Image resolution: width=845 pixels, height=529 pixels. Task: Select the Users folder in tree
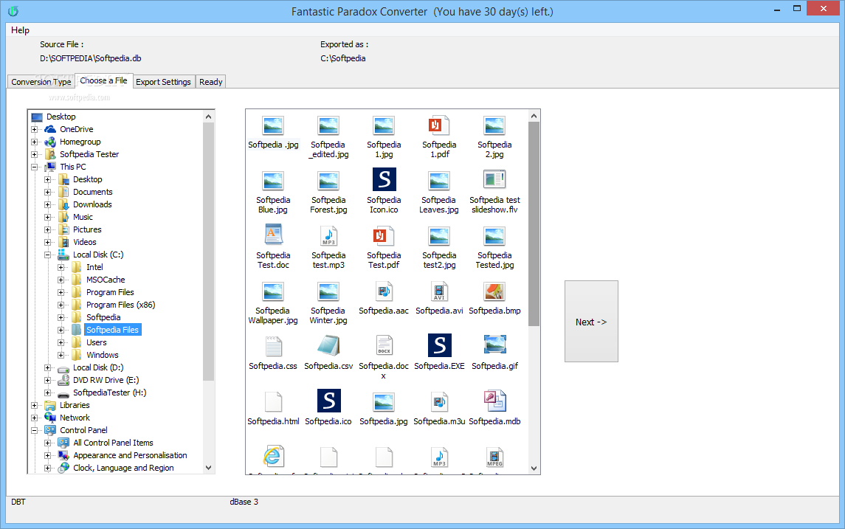[97, 342]
